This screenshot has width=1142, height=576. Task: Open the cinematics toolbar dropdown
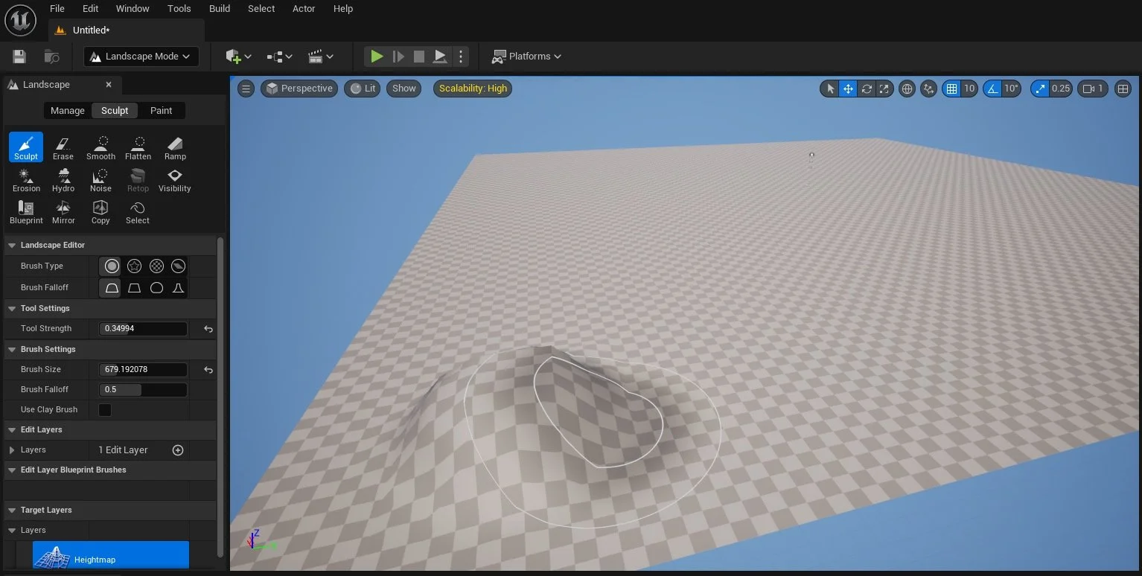321,57
